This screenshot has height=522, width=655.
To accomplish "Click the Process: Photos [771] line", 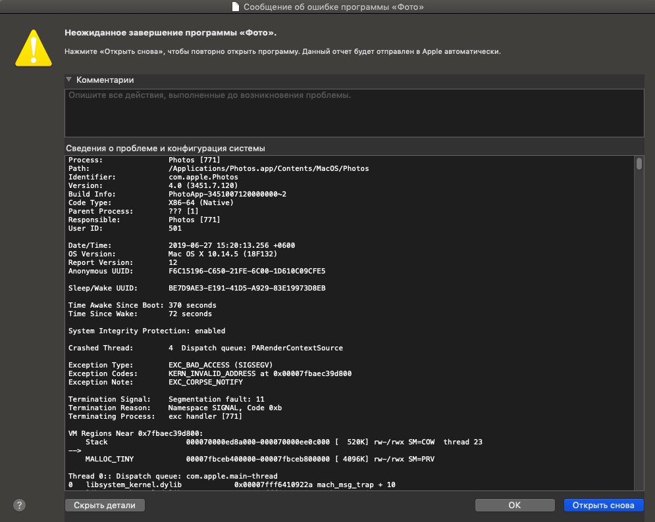I will pos(144,160).
